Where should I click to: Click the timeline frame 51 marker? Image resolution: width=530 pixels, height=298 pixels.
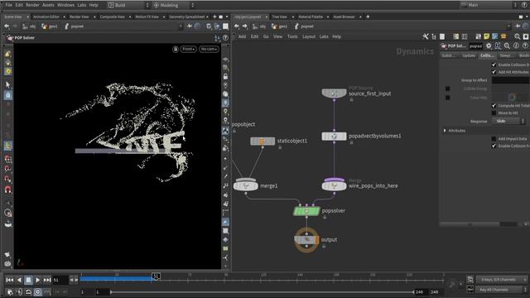tap(156, 276)
